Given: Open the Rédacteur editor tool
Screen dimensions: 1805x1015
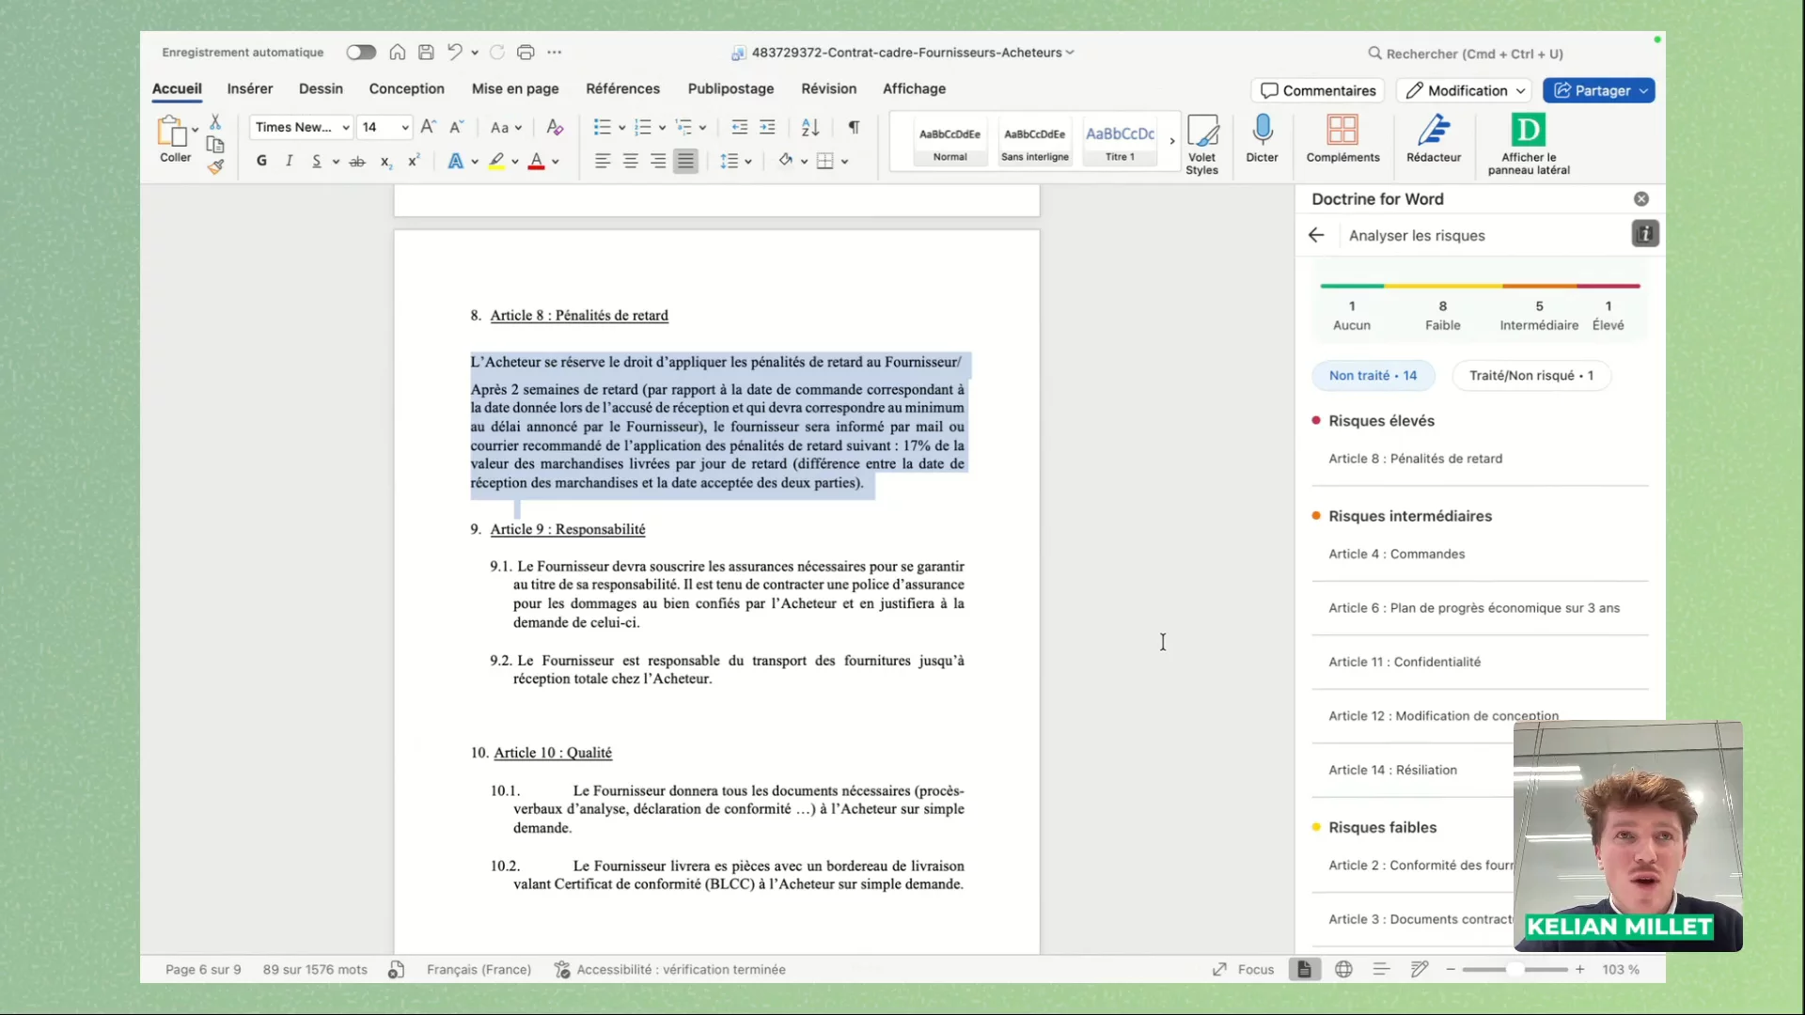Looking at the screenshot, I should click(1433, 131).
